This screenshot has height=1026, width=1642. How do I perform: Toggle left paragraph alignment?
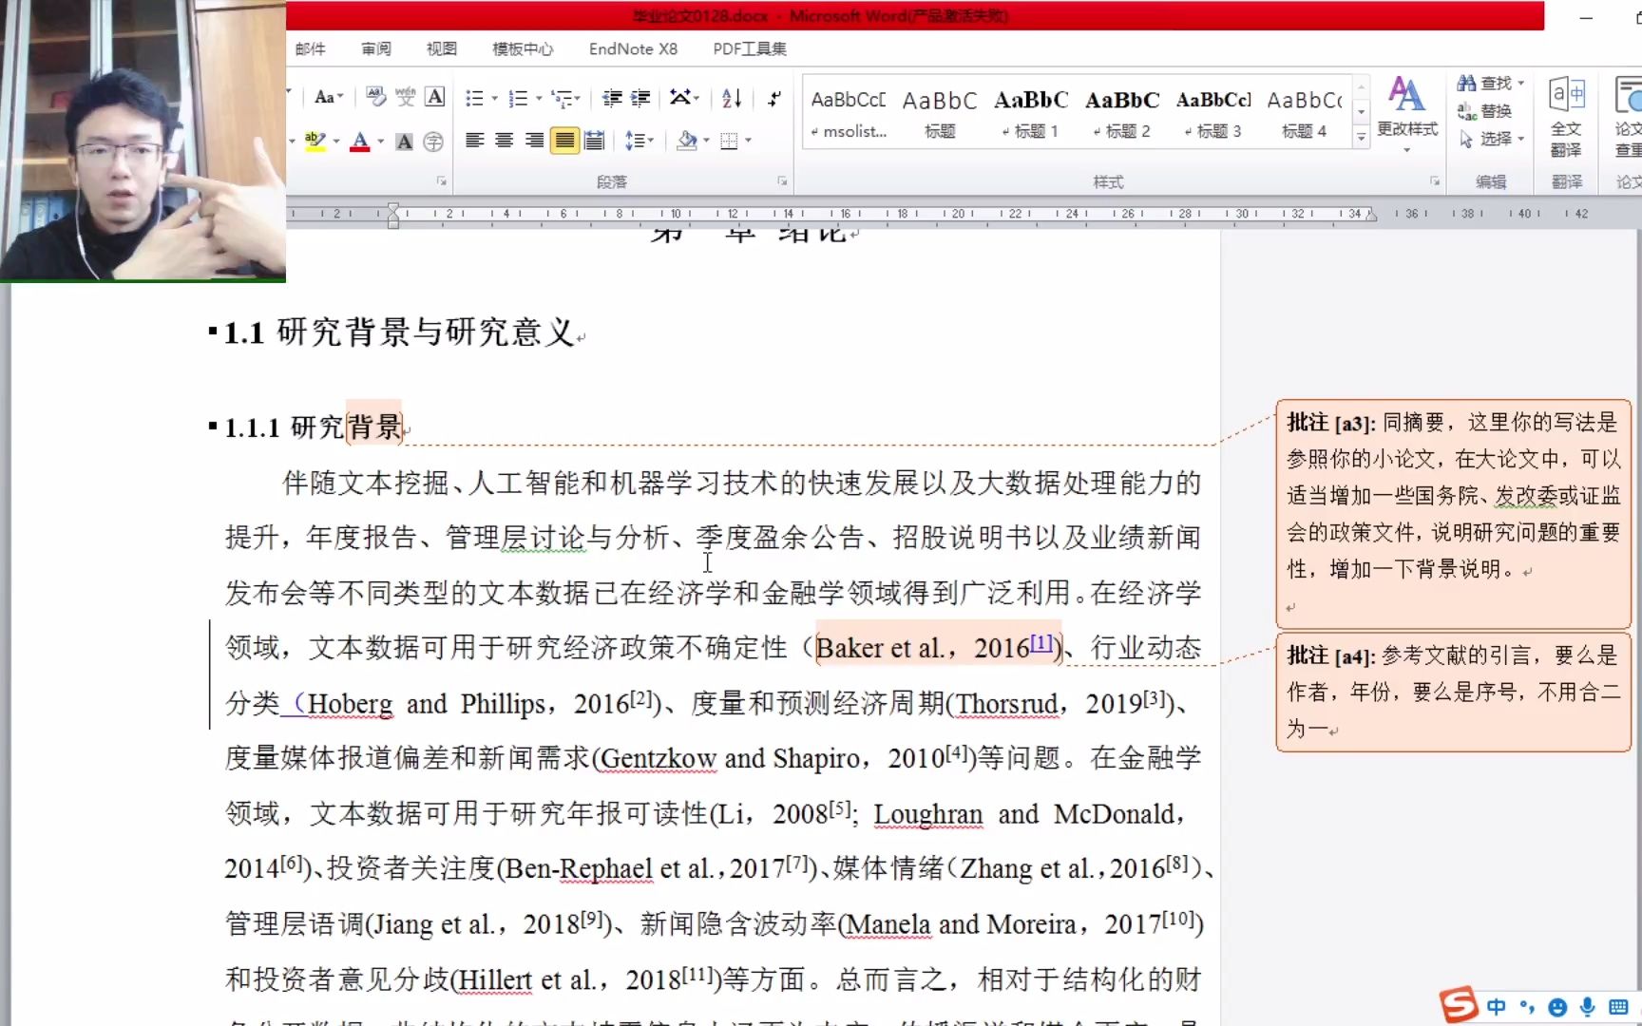tap(476, 140)
